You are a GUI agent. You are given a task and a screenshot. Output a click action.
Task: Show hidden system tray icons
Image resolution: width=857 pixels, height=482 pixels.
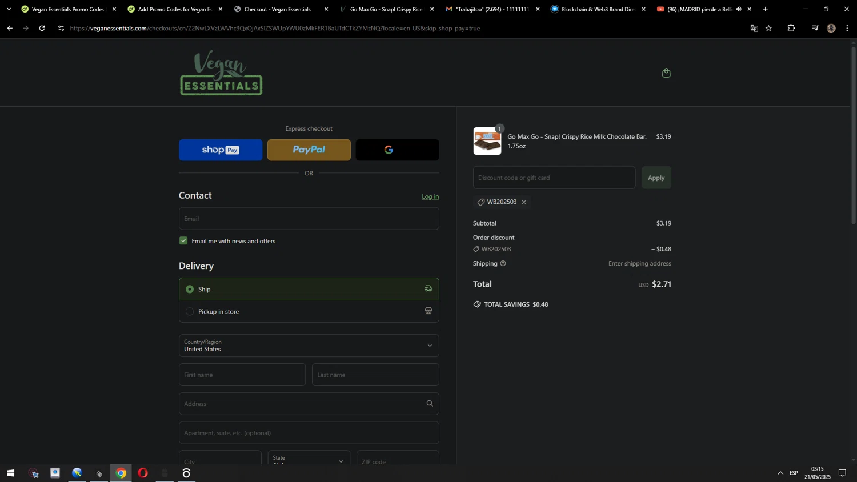[x=780, y=473]
